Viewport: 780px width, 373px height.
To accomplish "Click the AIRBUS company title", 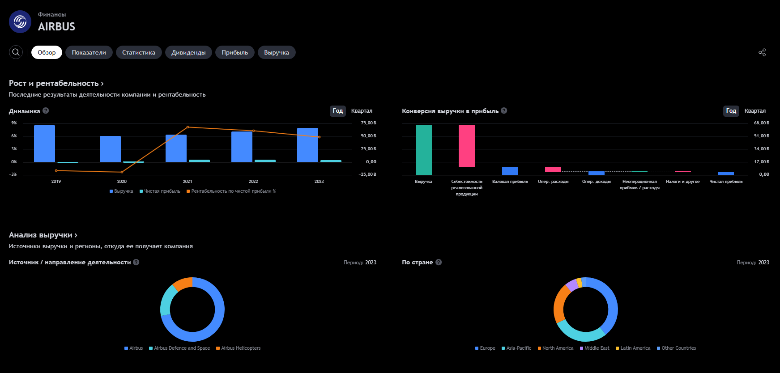I will (x=56, y=26).
